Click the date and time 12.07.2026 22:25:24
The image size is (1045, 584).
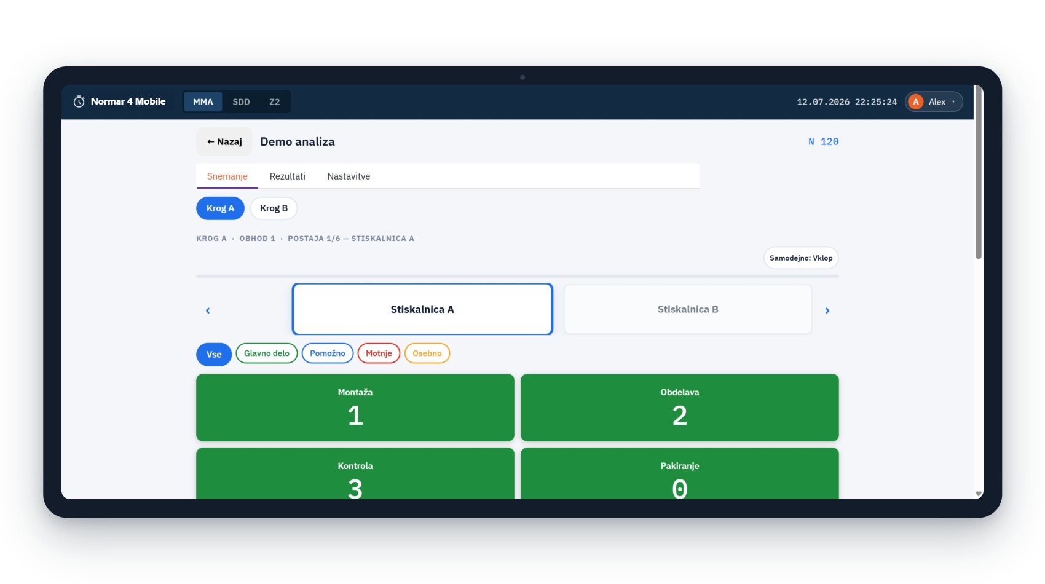pyautogui.click(x=847, y=102)
